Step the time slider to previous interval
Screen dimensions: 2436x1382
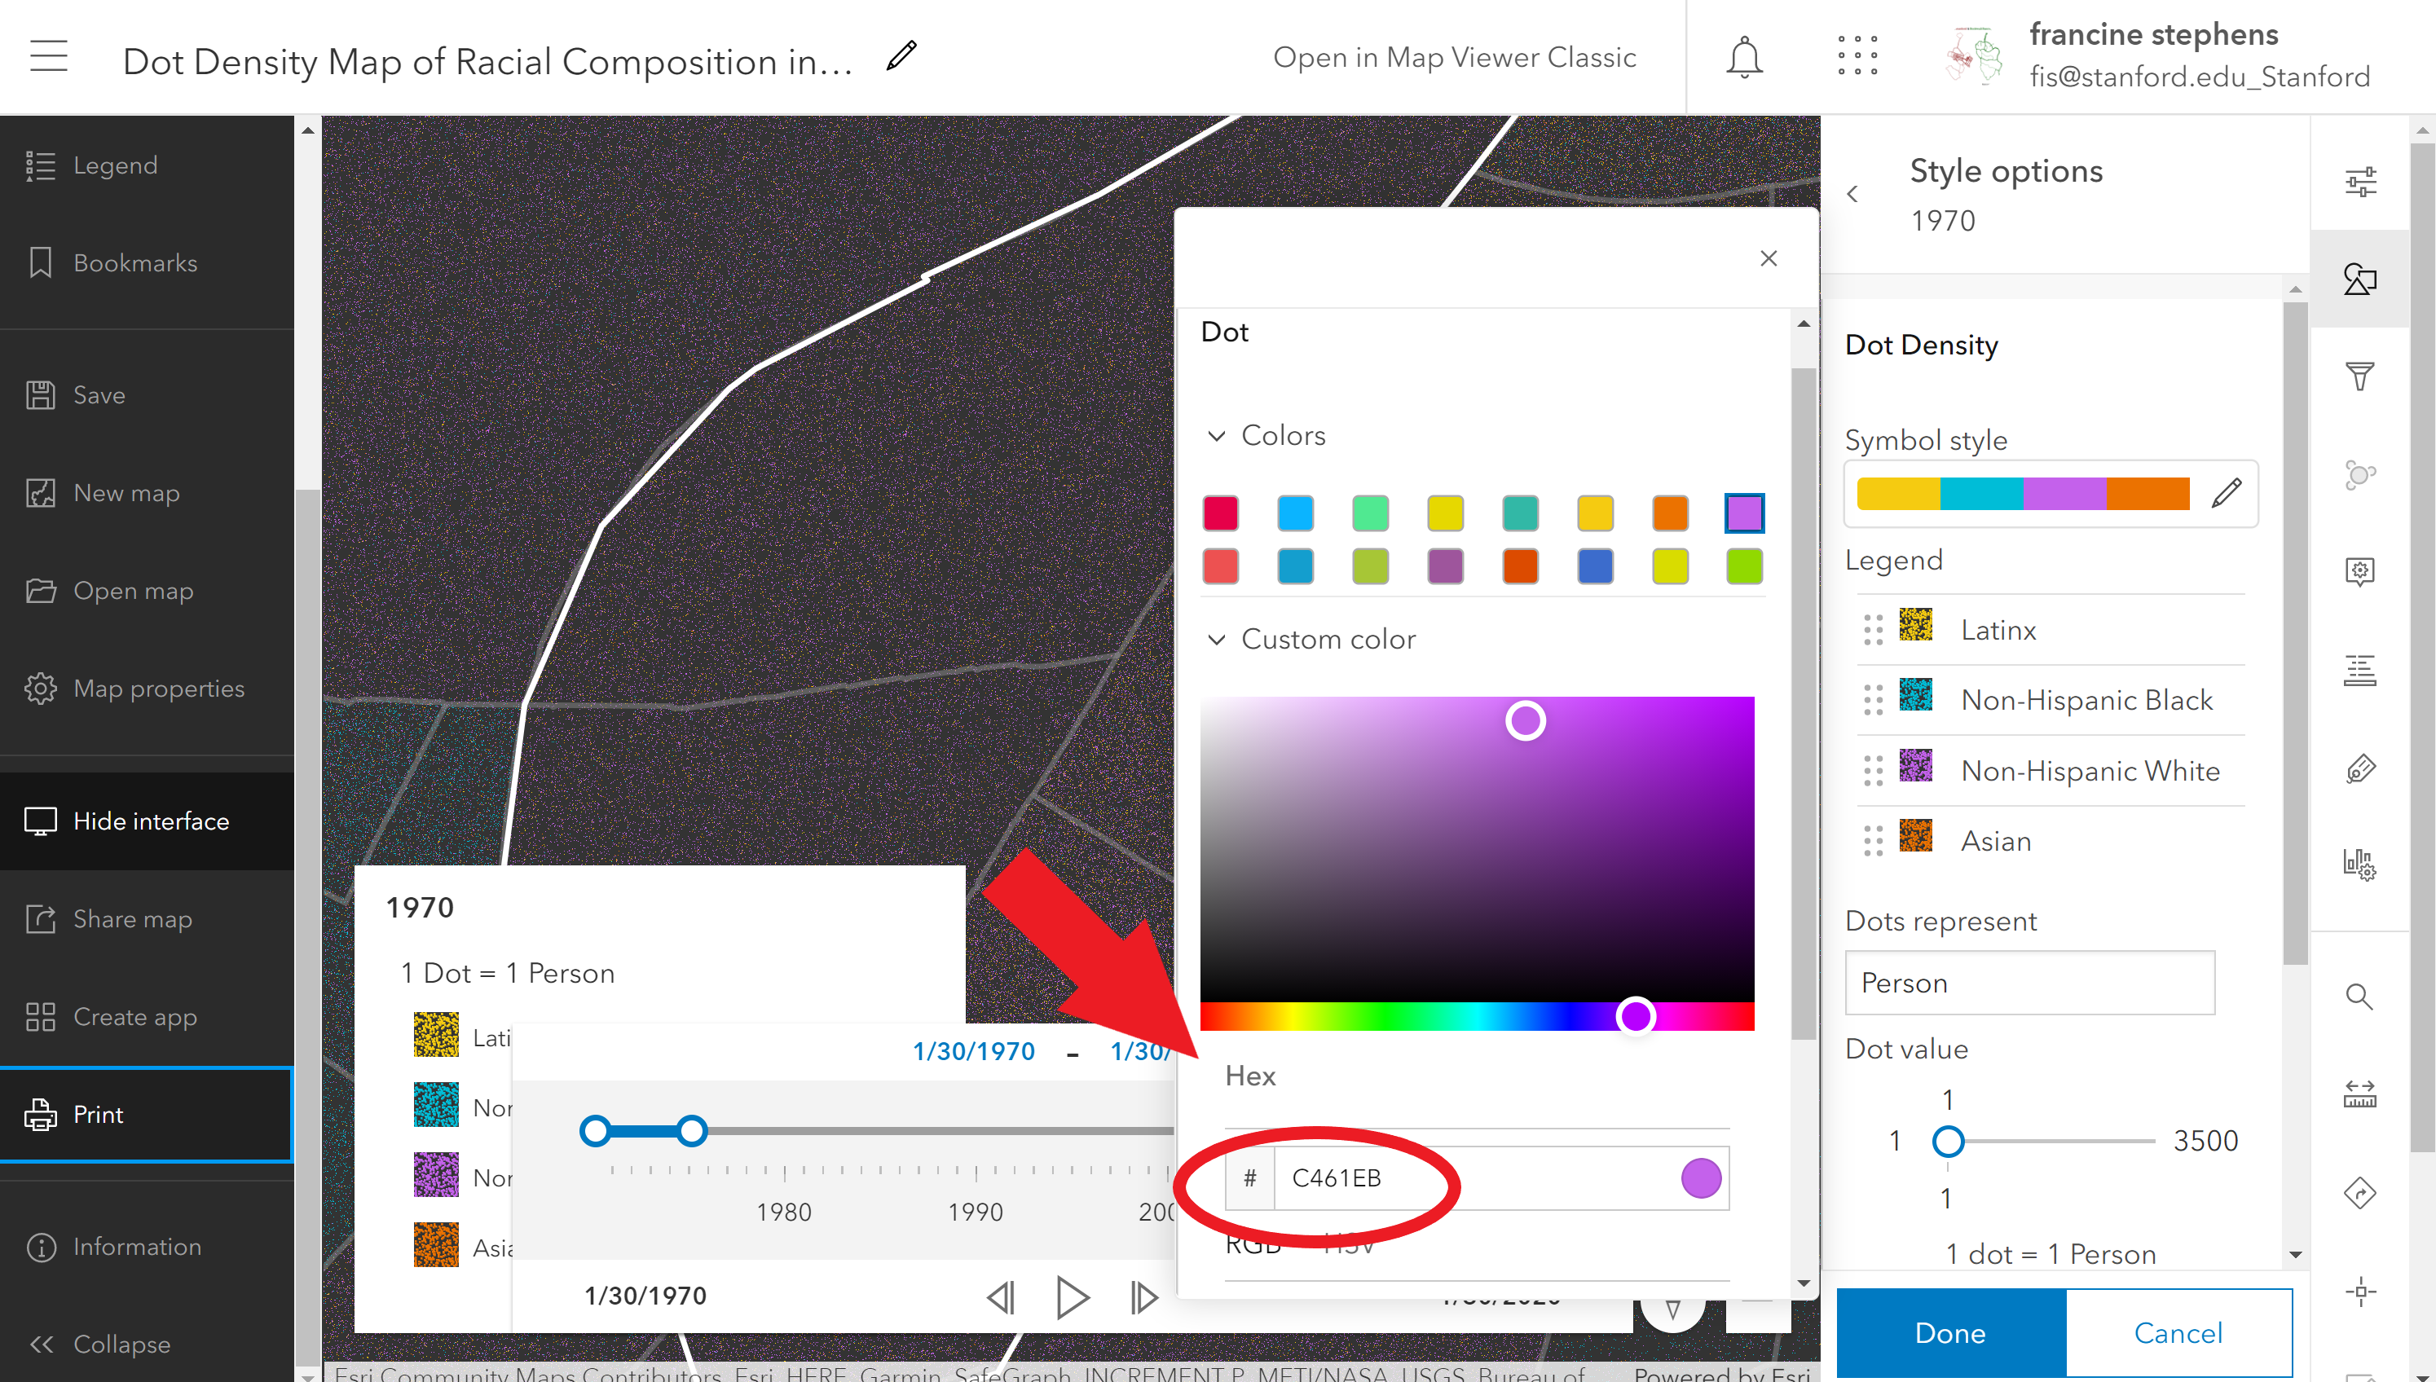(1000, 1296)
